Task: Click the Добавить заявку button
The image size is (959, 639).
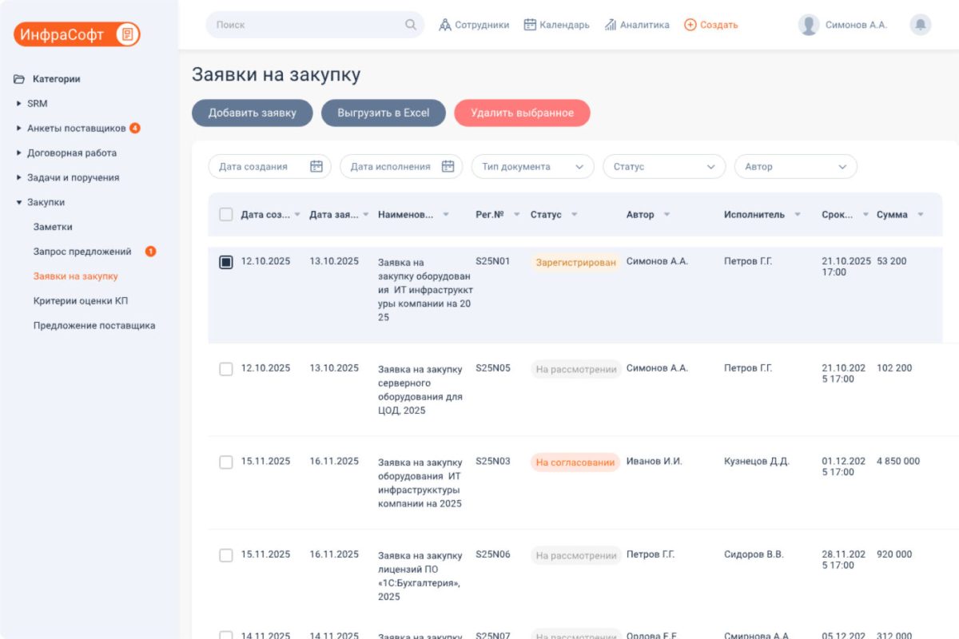Action: pyautogui.click(x=252, y=113)
